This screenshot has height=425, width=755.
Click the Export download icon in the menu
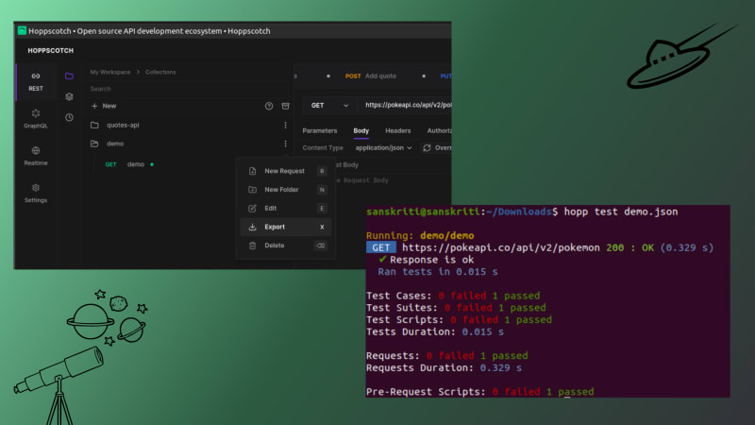[x=252, y=227]
